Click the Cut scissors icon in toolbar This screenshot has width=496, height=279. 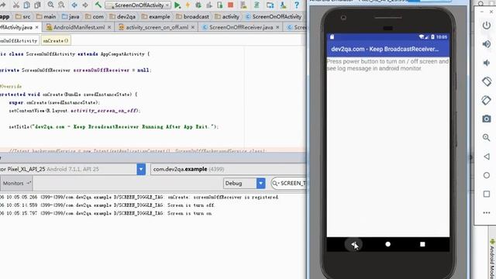(x=15, y=5)
